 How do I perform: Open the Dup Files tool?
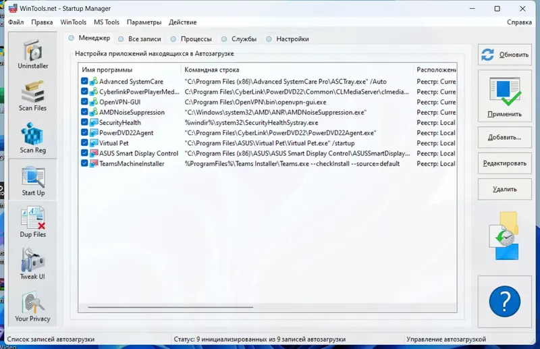point(32,223)
